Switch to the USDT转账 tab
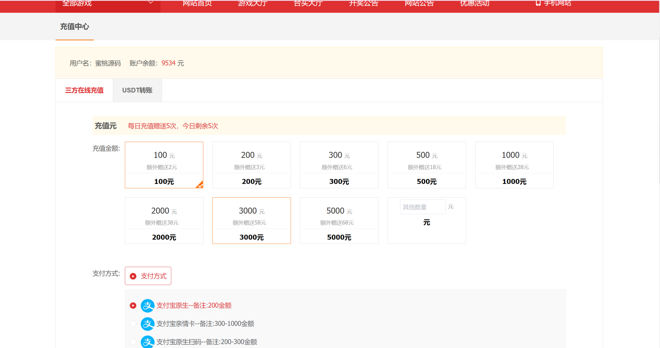This screenshot has height=348, width=660. coord(137,90)
